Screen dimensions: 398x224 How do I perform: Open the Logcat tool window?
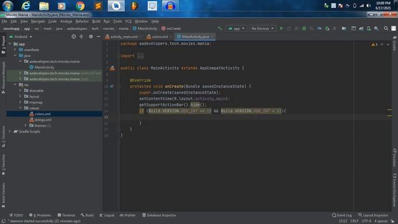pos(107,215)
